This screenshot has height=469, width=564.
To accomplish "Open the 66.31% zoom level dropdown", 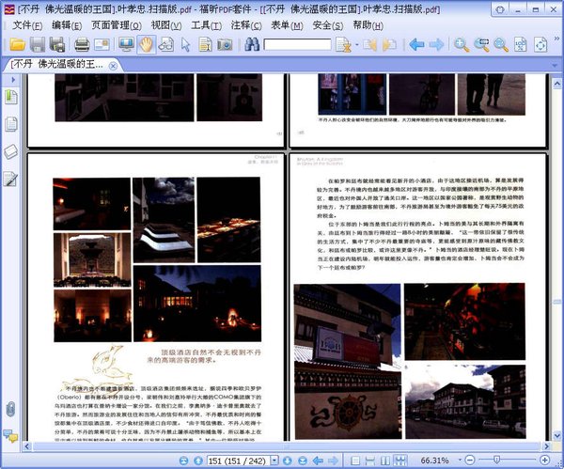I will point(460,460).
